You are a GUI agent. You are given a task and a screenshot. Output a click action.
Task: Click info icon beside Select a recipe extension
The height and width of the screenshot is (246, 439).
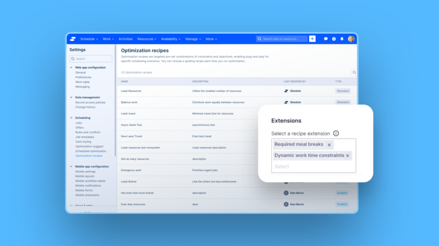336,134
